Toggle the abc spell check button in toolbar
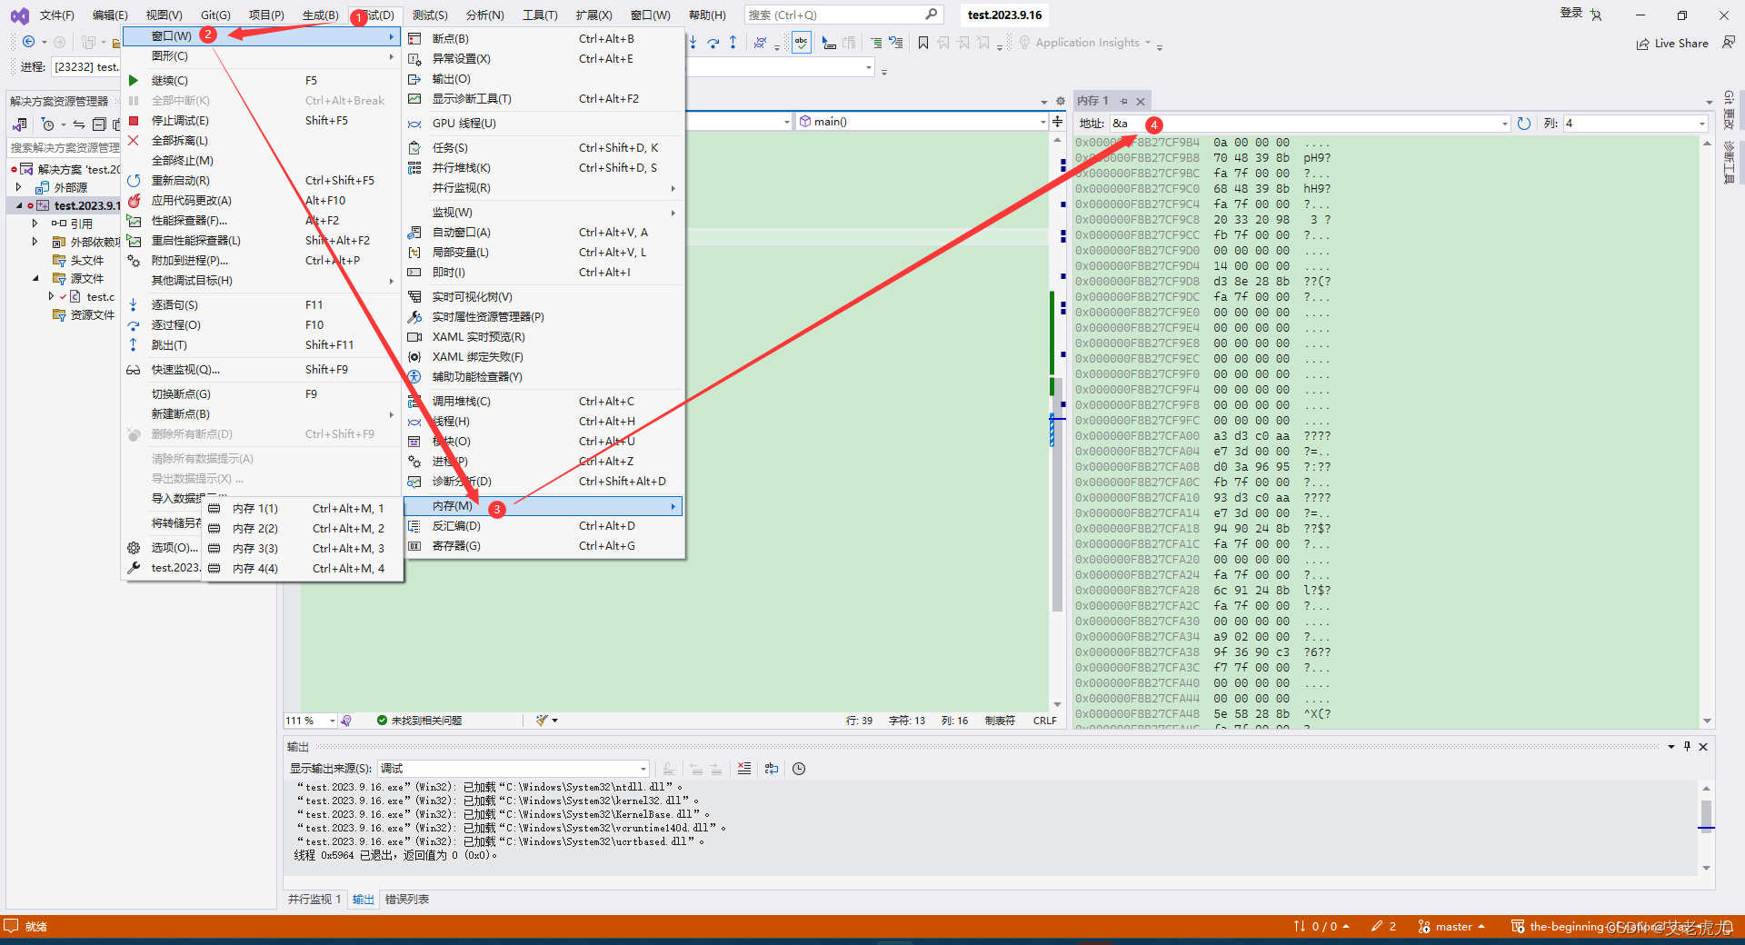This screenshot has width=1745, height=945. (802, 43)
